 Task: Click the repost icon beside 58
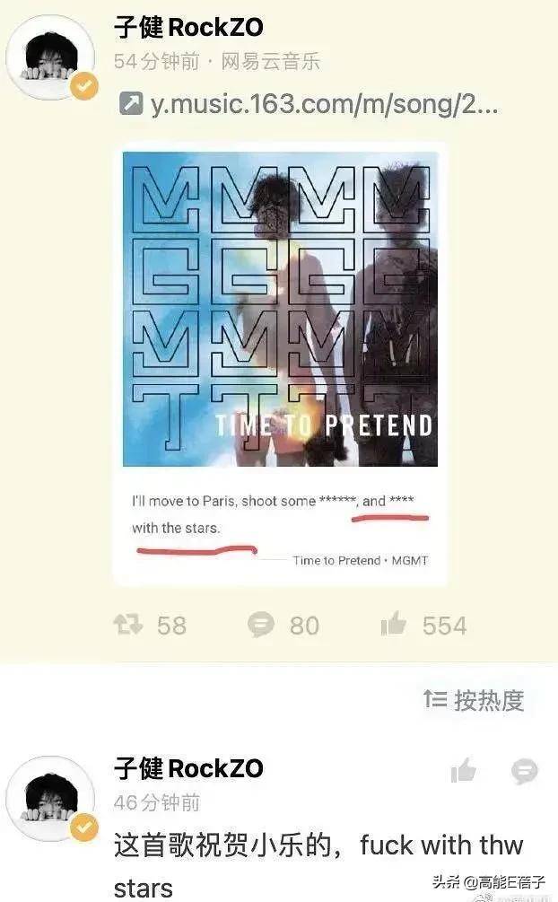tap(127, 625)
